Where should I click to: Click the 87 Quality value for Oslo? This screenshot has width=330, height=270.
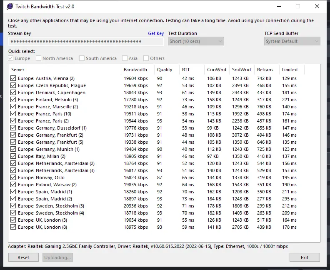point(160,177)
